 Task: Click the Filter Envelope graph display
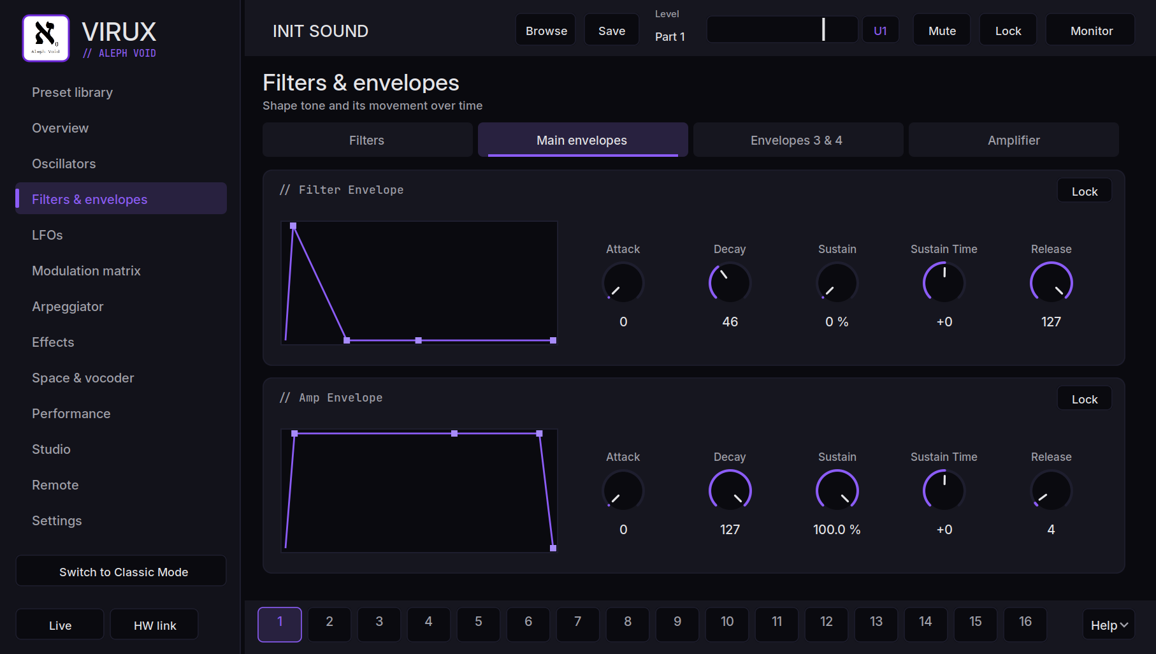point(419,283)
